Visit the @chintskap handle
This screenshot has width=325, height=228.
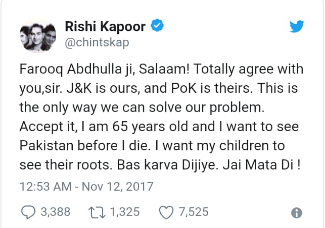point(97,42)
